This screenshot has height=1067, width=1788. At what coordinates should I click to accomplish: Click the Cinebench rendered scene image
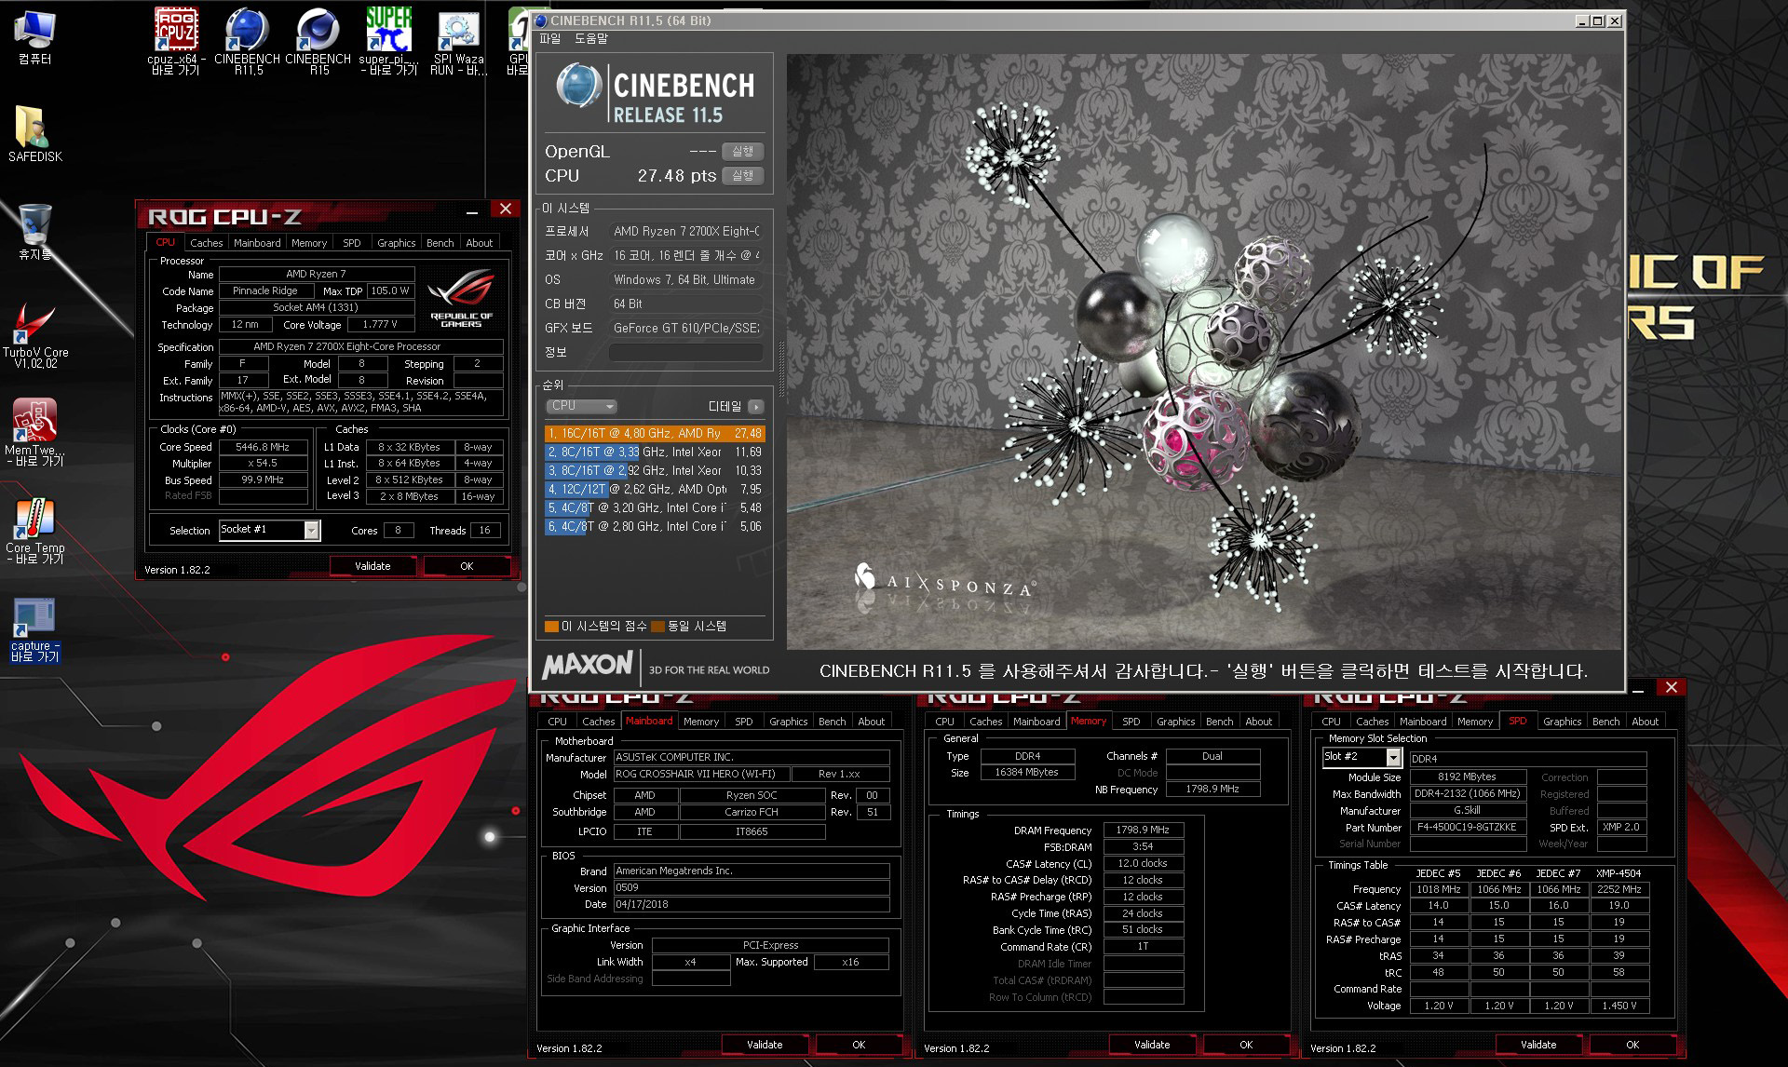(x=1204, y=351)
